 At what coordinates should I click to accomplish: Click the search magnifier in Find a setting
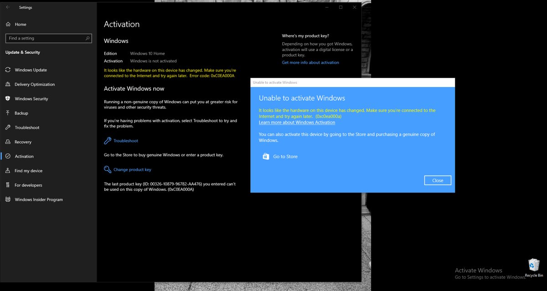(88, 38)
